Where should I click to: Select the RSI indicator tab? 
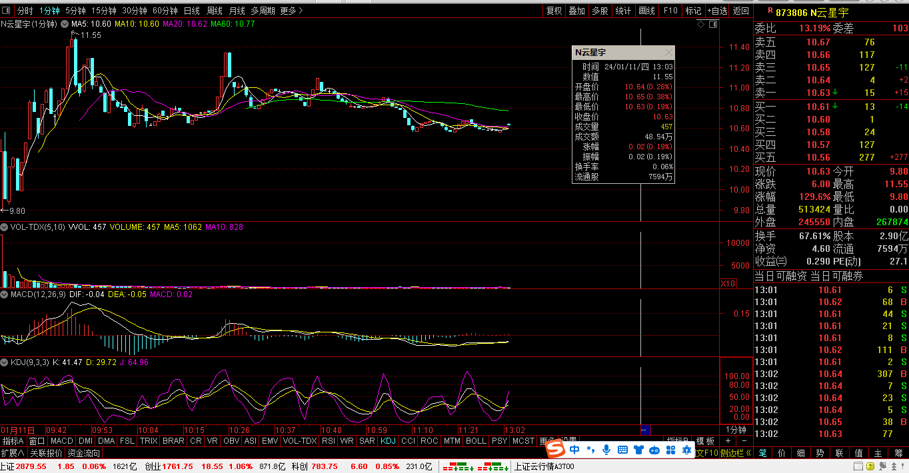pyautogui.click(x=328, y=441)
